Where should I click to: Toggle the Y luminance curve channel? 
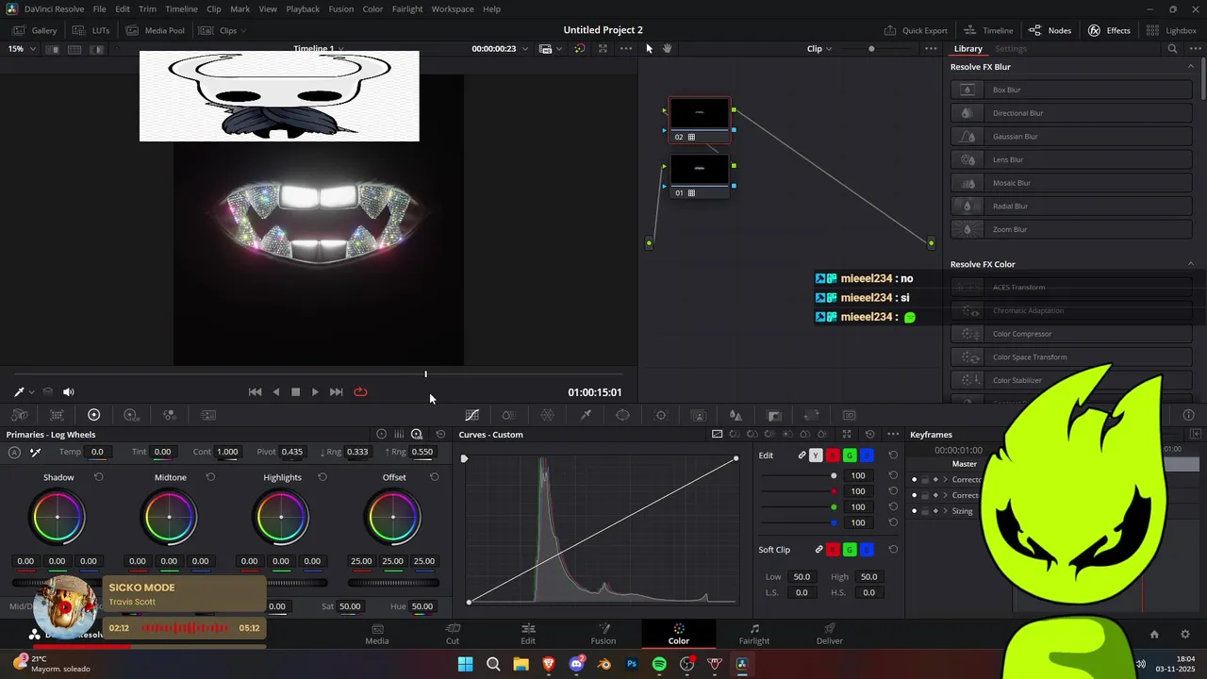[x=816, y=455]
